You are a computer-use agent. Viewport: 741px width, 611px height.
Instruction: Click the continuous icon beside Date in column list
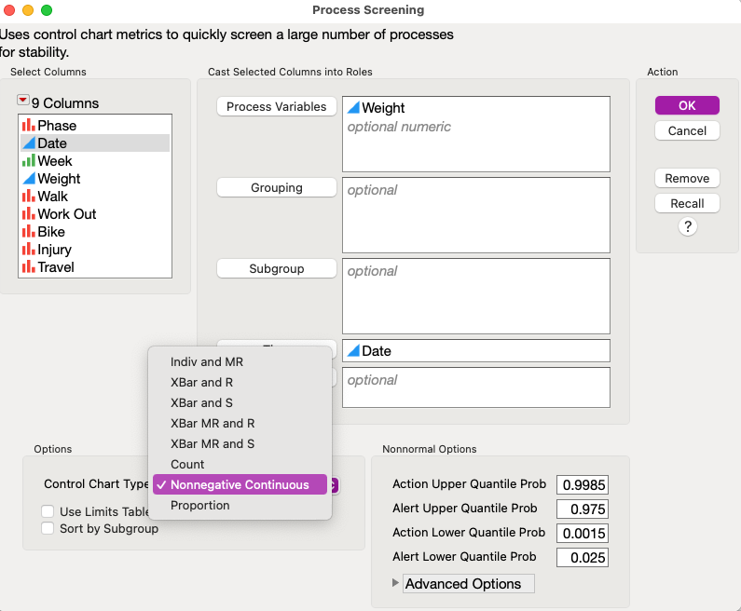[x=29, y=143]
